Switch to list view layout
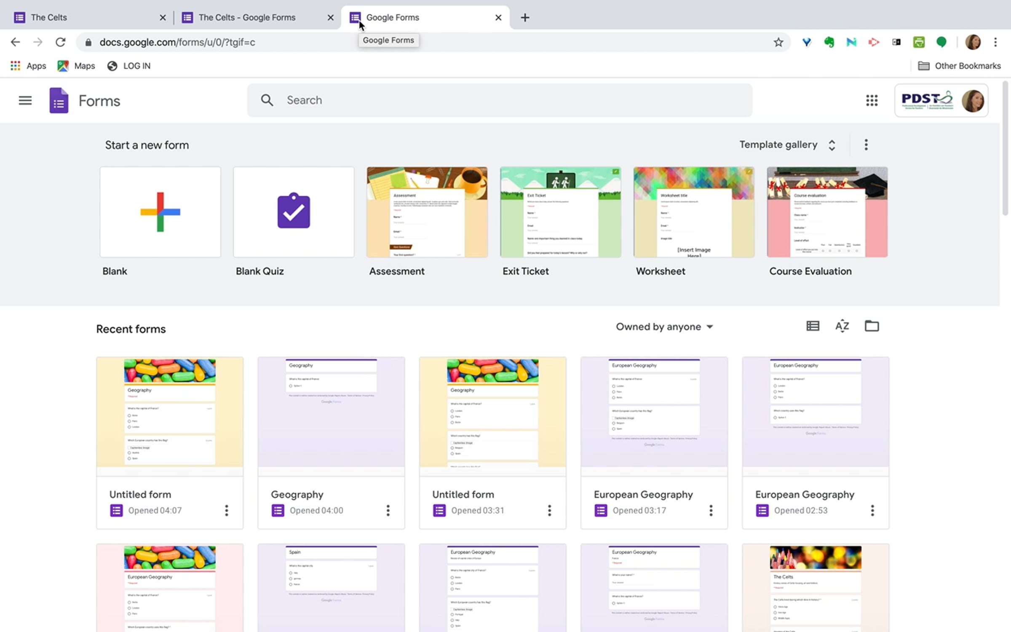1011x632 pixels. click(813, 326)
